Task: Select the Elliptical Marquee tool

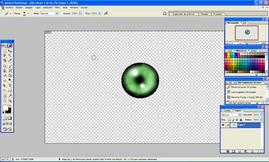Action: coord(4,51)
